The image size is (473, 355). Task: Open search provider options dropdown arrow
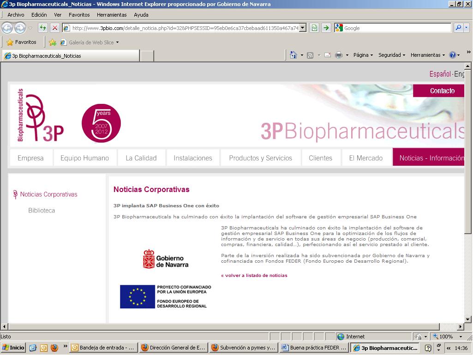pos(467,28)
